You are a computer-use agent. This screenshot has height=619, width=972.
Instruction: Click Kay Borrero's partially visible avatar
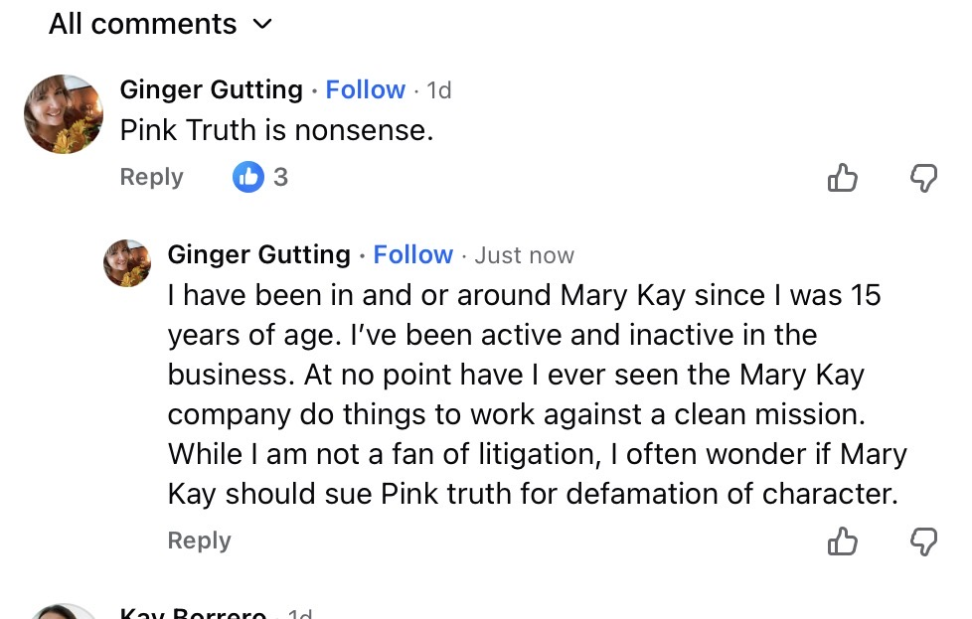pyautogui.click(x=64, y=612)
